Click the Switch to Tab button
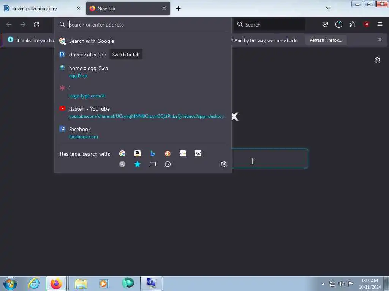The height and width of the screenshot is (291, 389). point(126,55)
